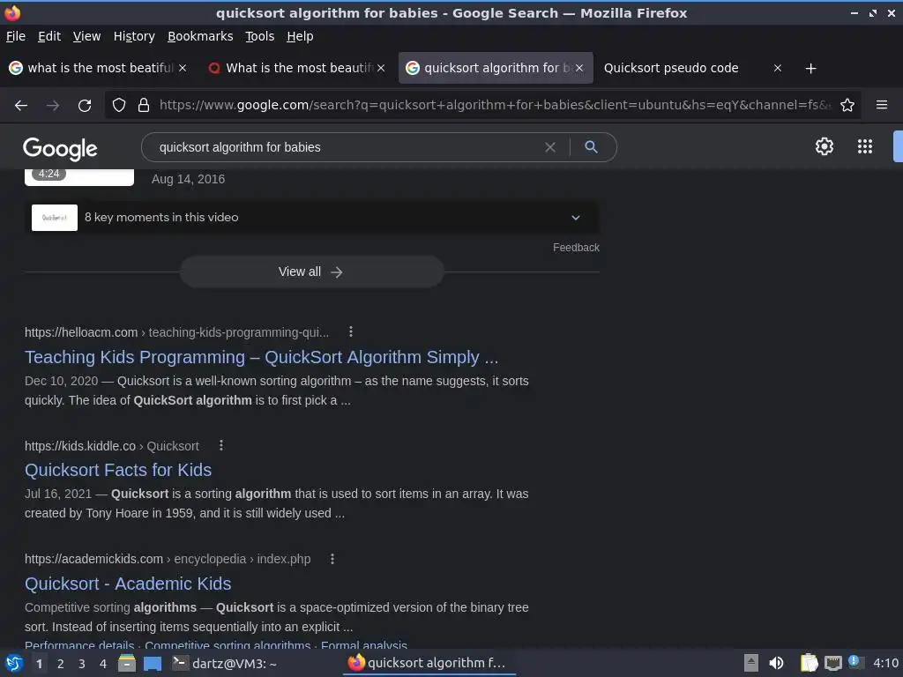
Task: Switch to virtual desktop 2
Action: 61,664
